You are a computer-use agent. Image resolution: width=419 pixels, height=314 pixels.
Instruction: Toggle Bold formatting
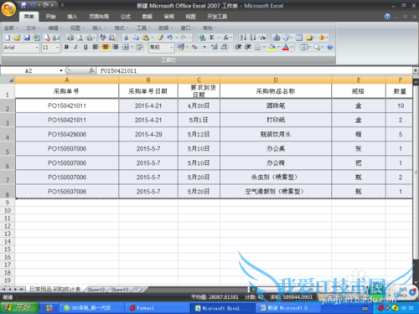(x=66, y=47)
